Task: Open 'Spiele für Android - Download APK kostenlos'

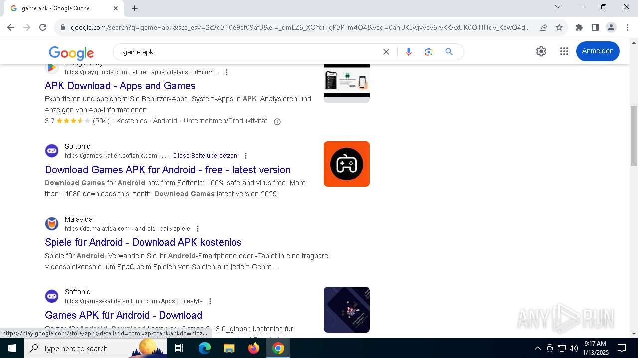Action: (x=143, y=242)
